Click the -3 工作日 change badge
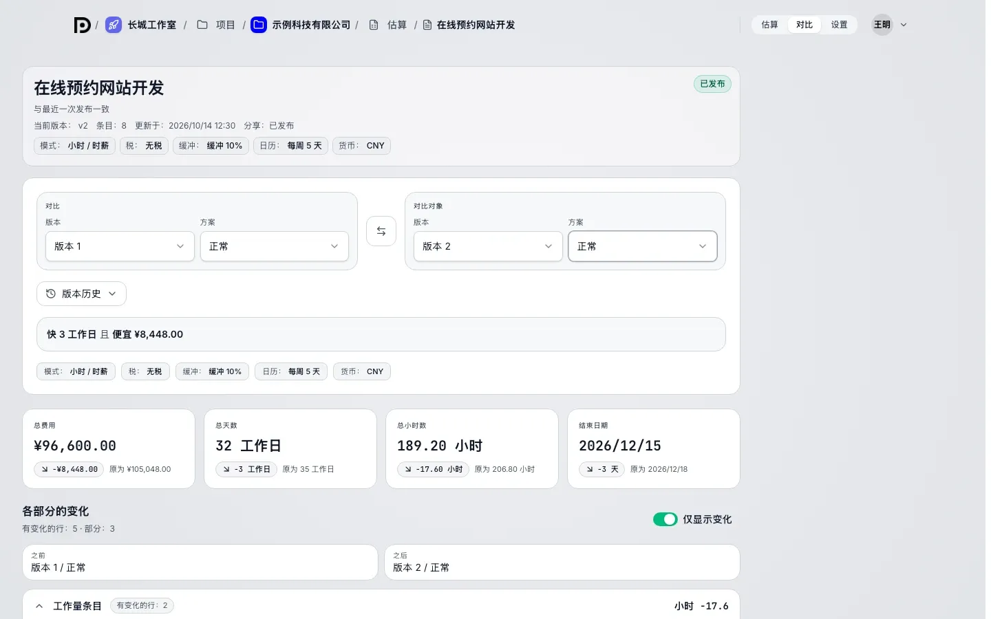This screenshot has height=619, width=991. [246, 469]
